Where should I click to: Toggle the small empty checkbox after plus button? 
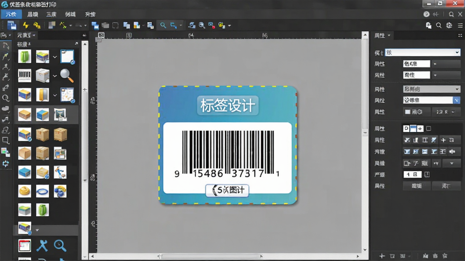coord(429,128)
